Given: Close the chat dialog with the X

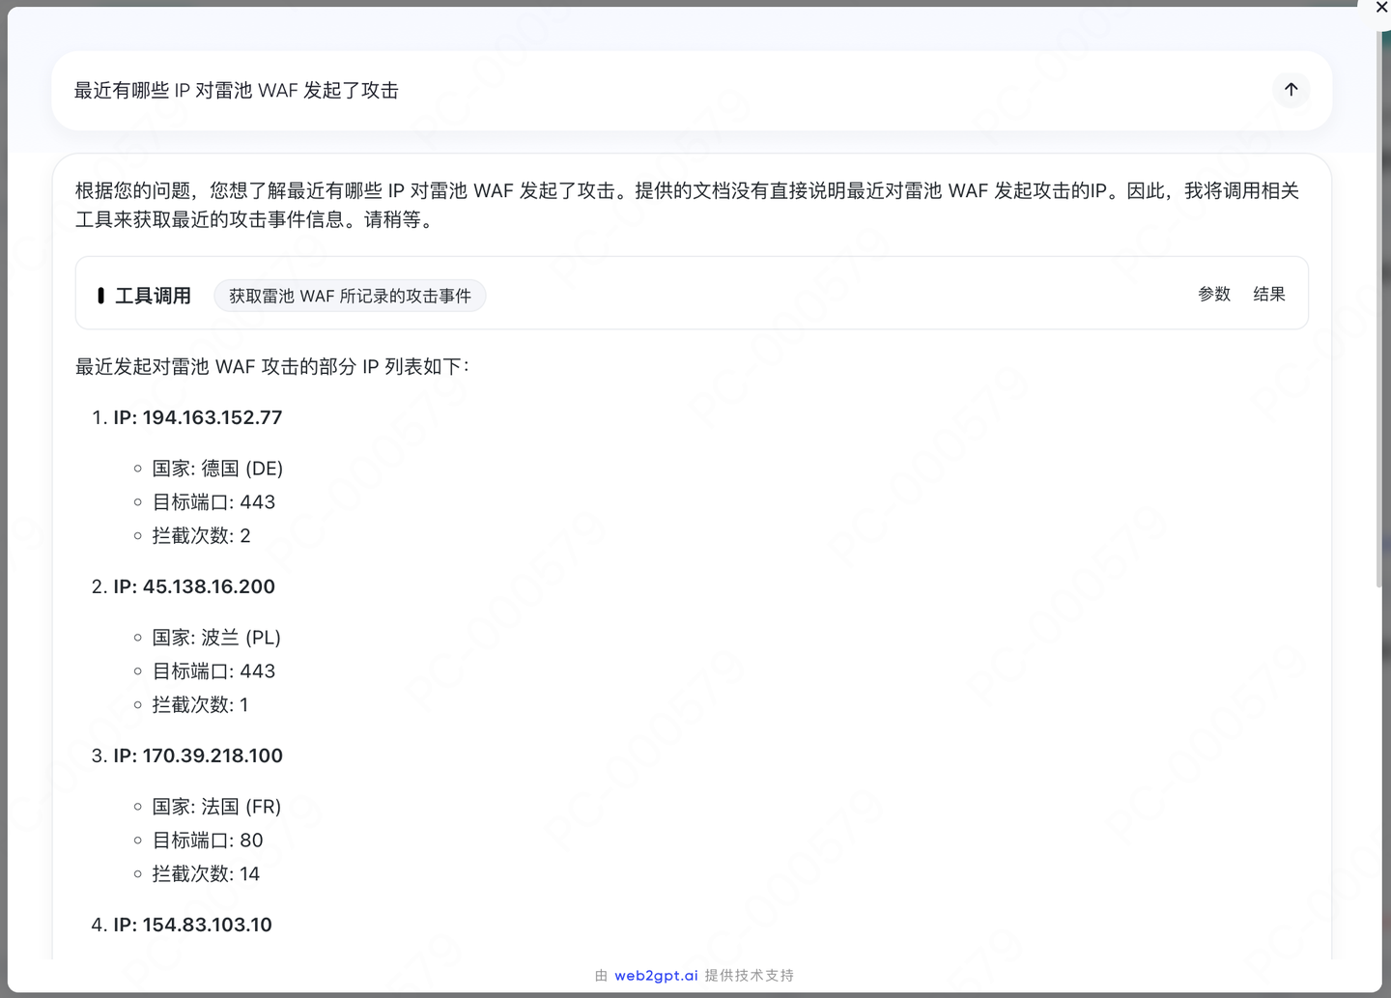Looking at the screenshot, I should coord(1381,8).
